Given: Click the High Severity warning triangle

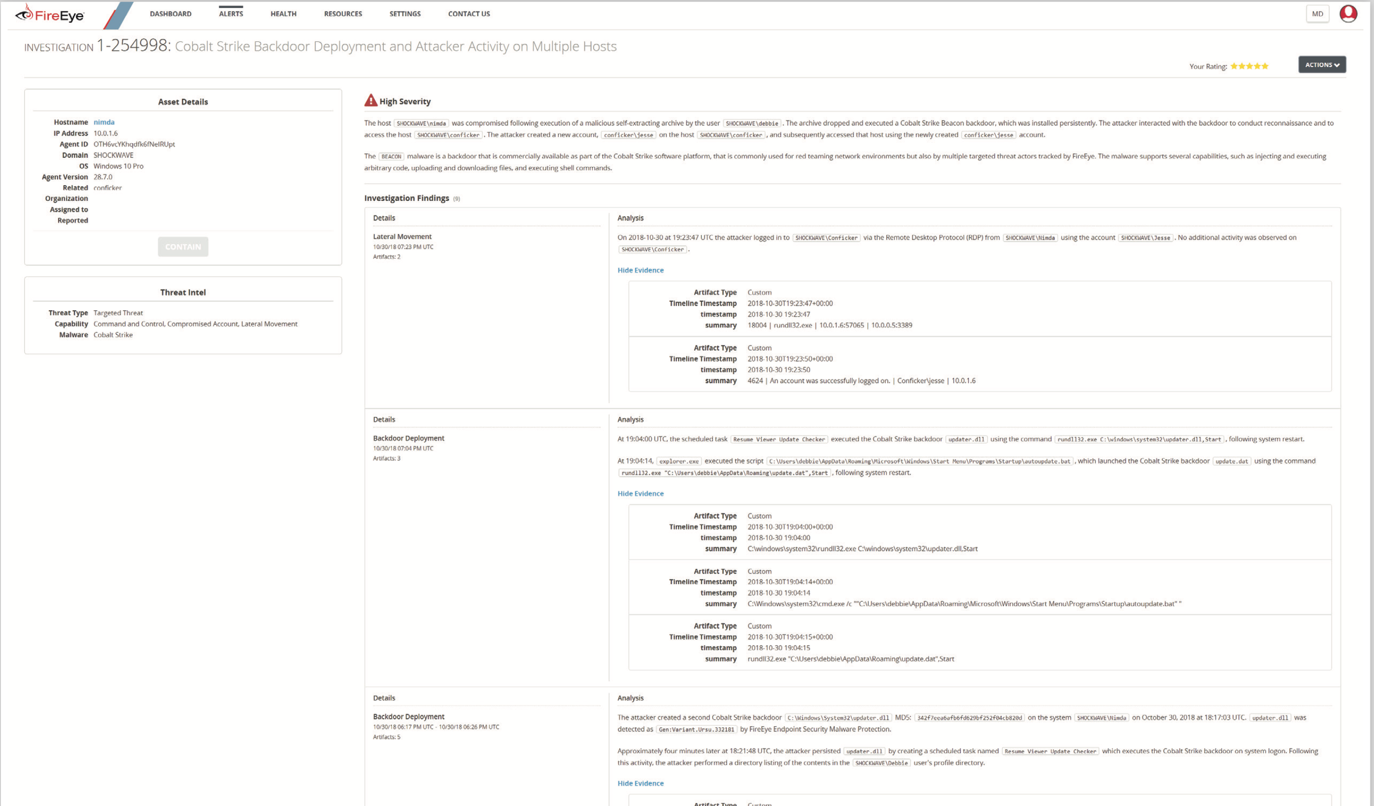Looking at the screenshot, I should click(371, 100).
